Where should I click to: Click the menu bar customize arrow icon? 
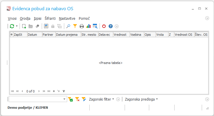pyautogui.click(x=207, y=18)
